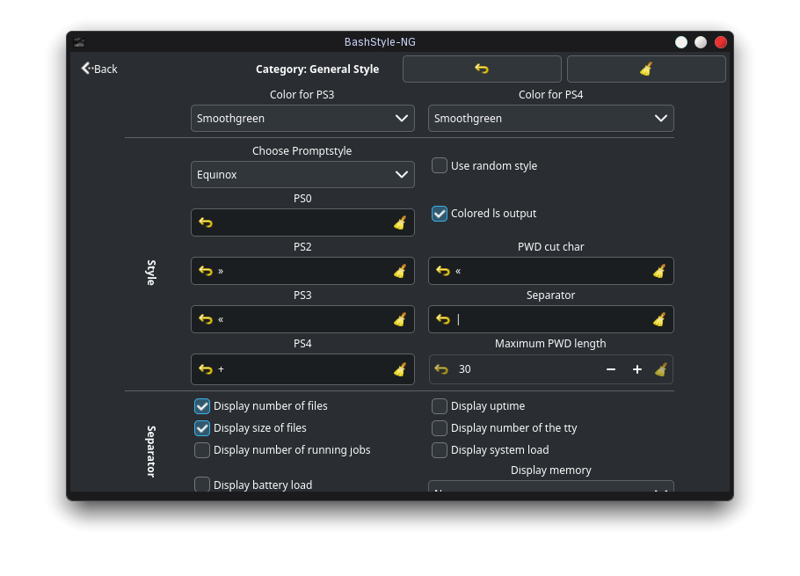
Task: Click broom icon in Maximum PWD length
Action: pyautogui.click(x=661, y=369)
